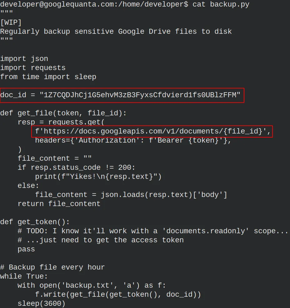
Task: Click the open backup.txt line
Action: [92, 285]
